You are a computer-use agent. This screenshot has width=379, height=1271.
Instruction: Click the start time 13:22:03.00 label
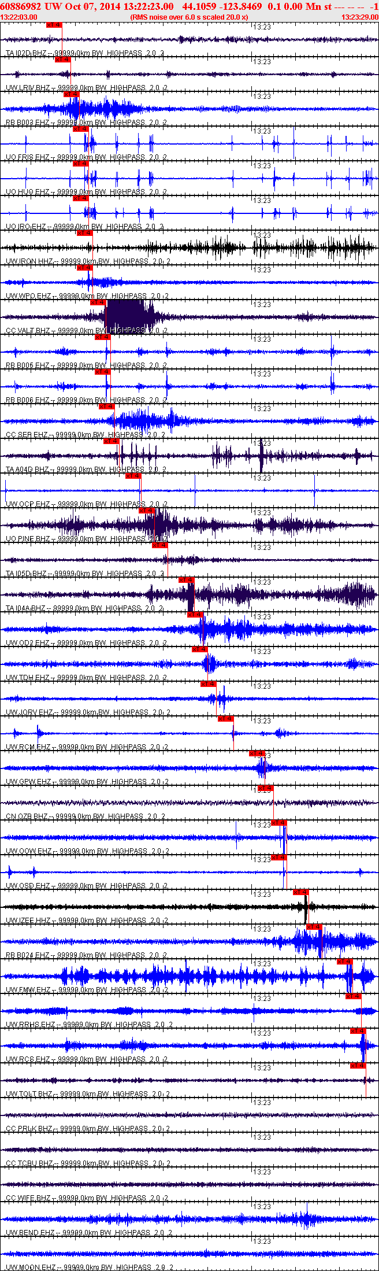coord(19,17)
